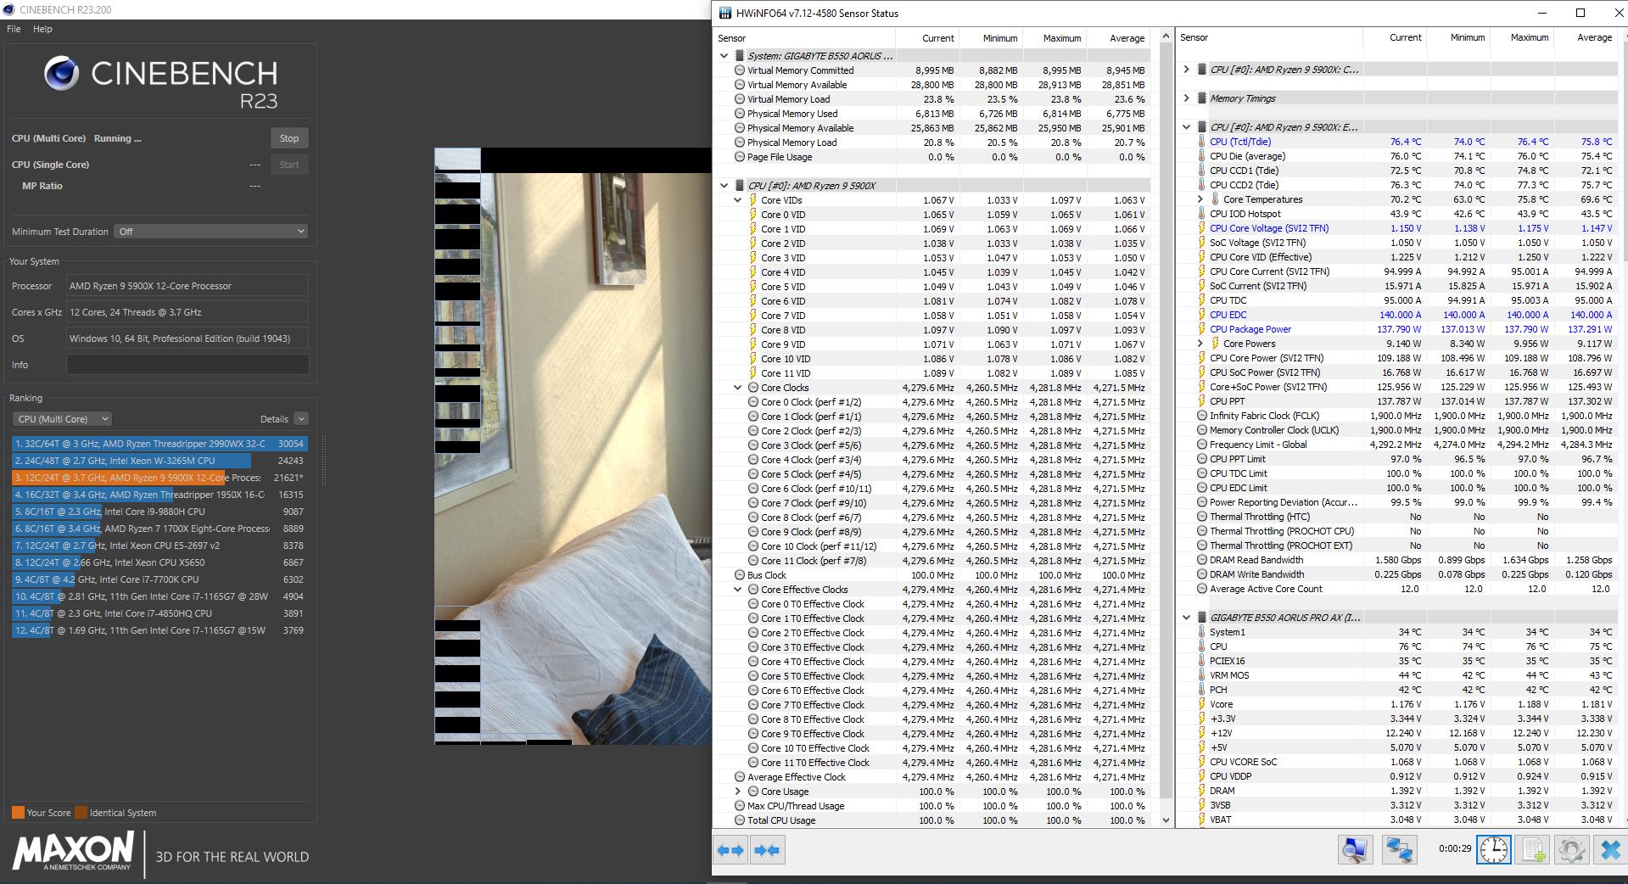Image resolution: width=1628 pixels, height=884 pixels.
Task: Click Start for CPU Single Core test
Action: (x=289, y=165)
